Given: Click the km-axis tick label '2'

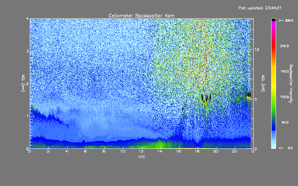Looking at the screenshot, I should 28,84.
